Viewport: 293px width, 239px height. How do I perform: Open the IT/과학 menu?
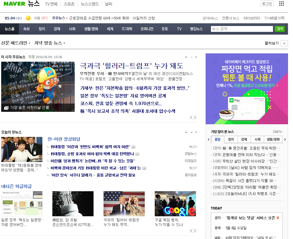coord(127,29)
